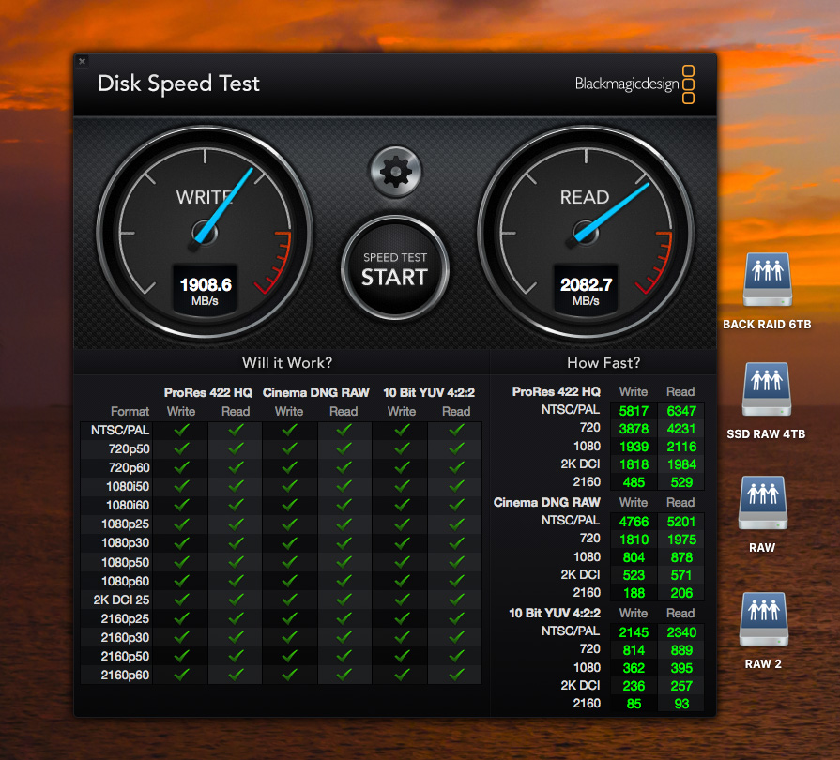
Task: Click the read speed readout 2082.7 MB/s
Action: 586,291
